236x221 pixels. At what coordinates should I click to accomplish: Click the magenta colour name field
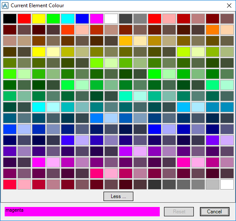coord(82,212)
